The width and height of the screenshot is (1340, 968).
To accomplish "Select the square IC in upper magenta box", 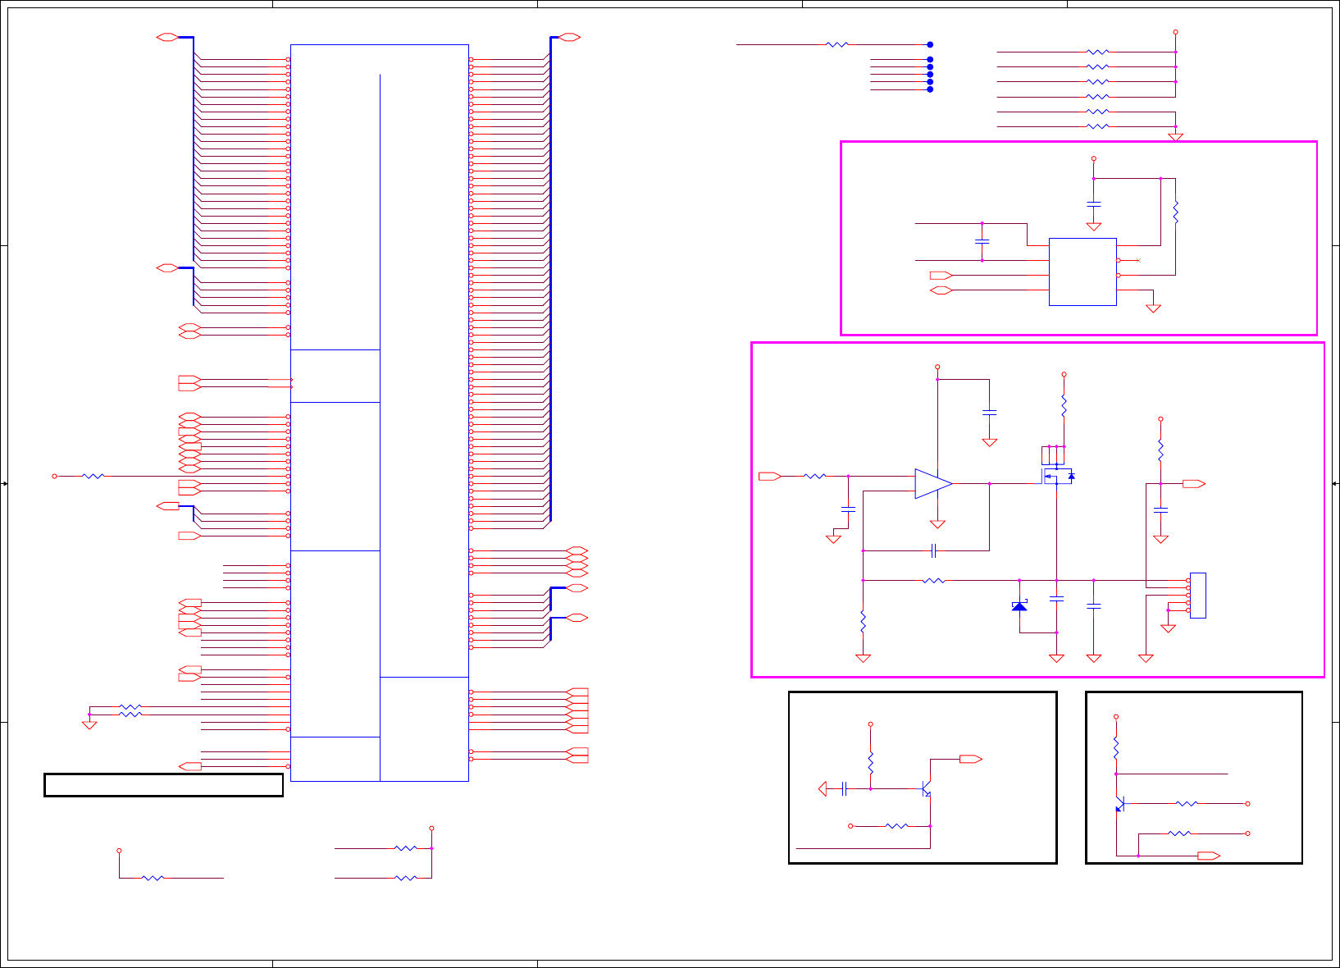I will [1082, 272].
